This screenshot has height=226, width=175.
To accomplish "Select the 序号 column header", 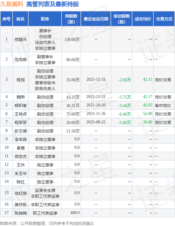I will pyautogui.click(x=6, y=19).
